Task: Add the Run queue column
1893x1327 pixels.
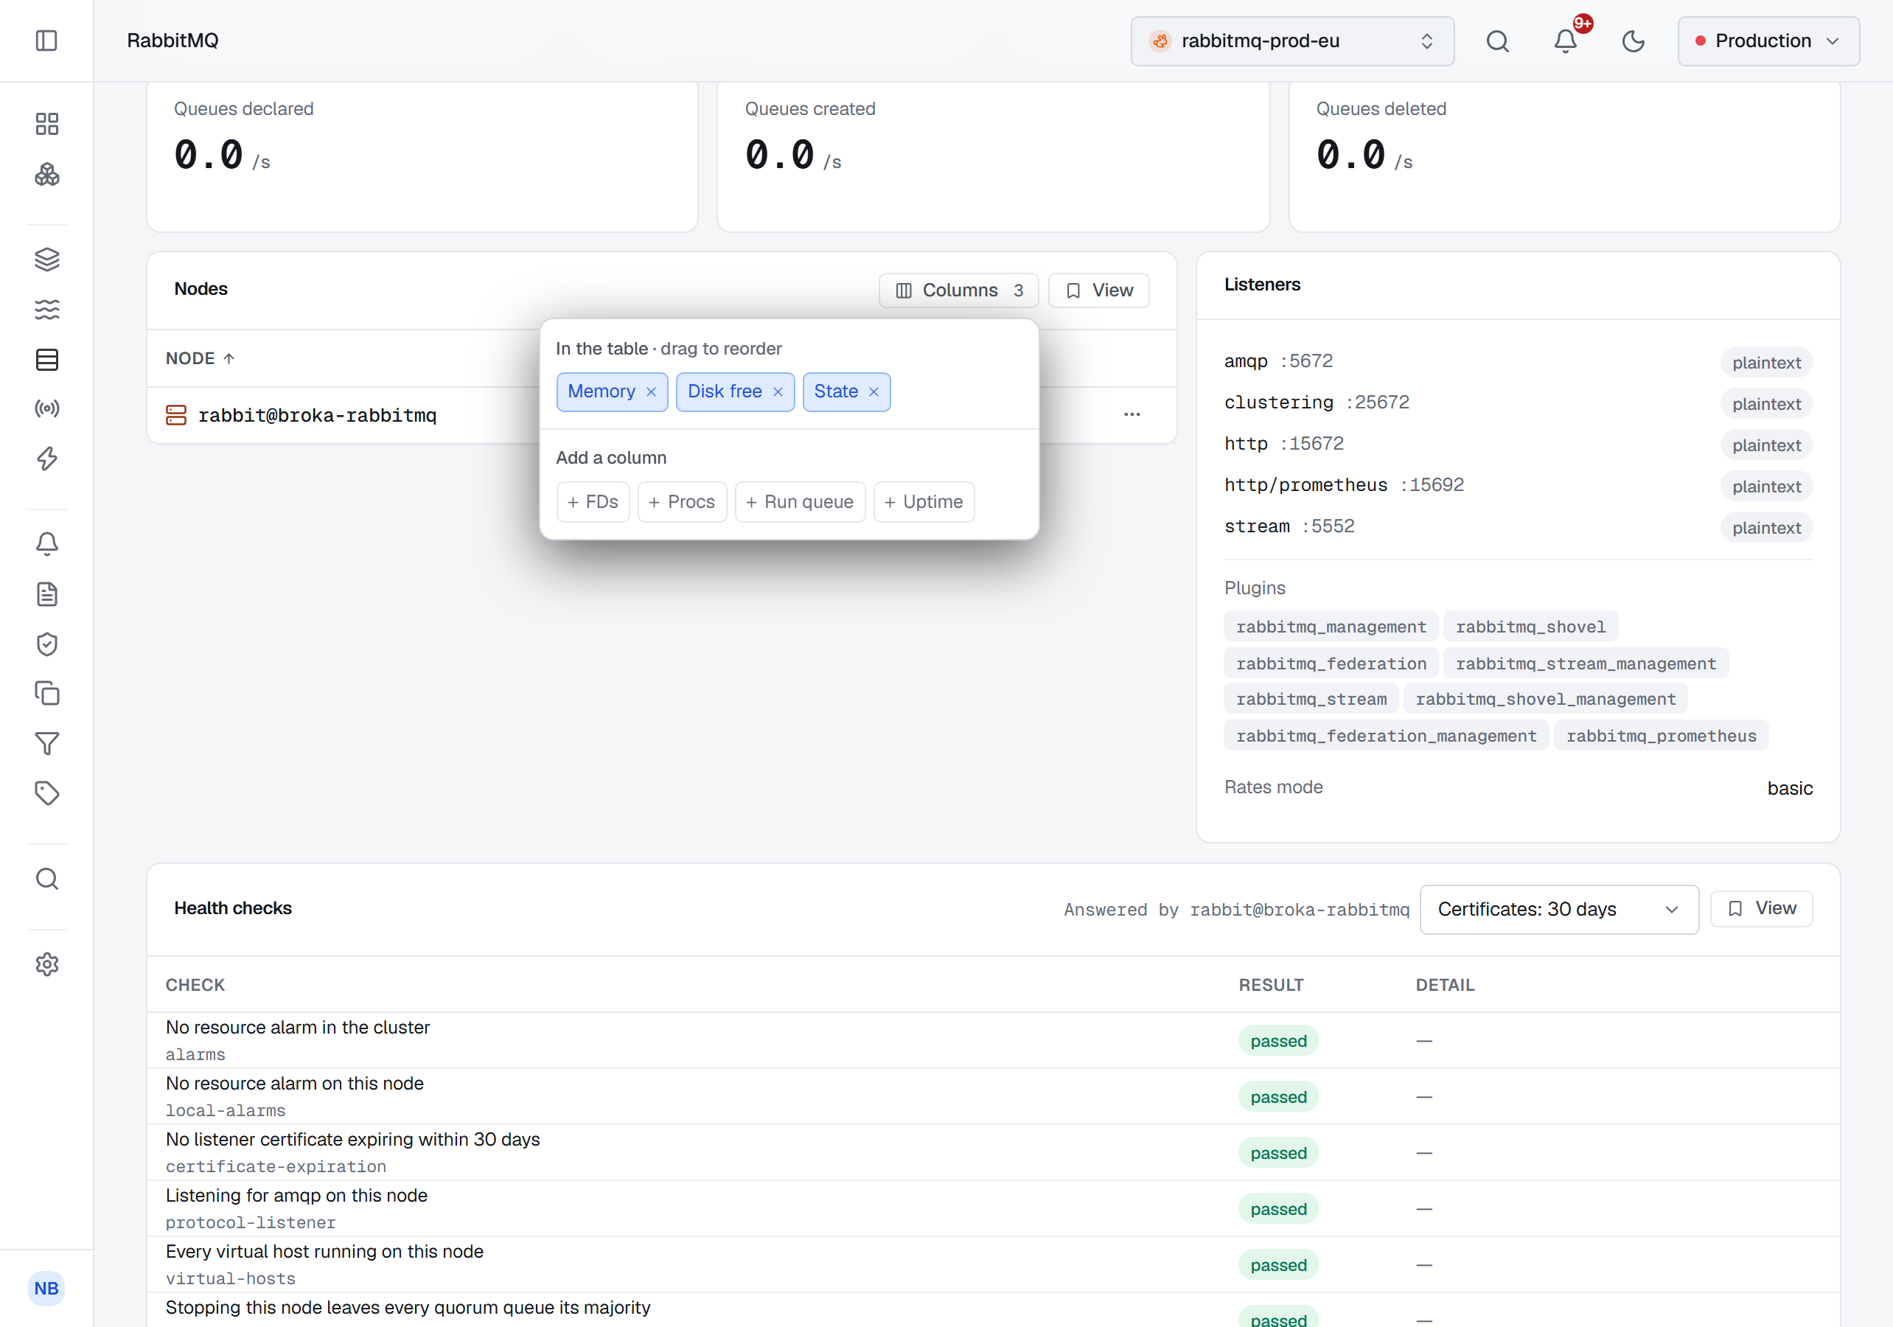Action: click(x=800, y=501)
